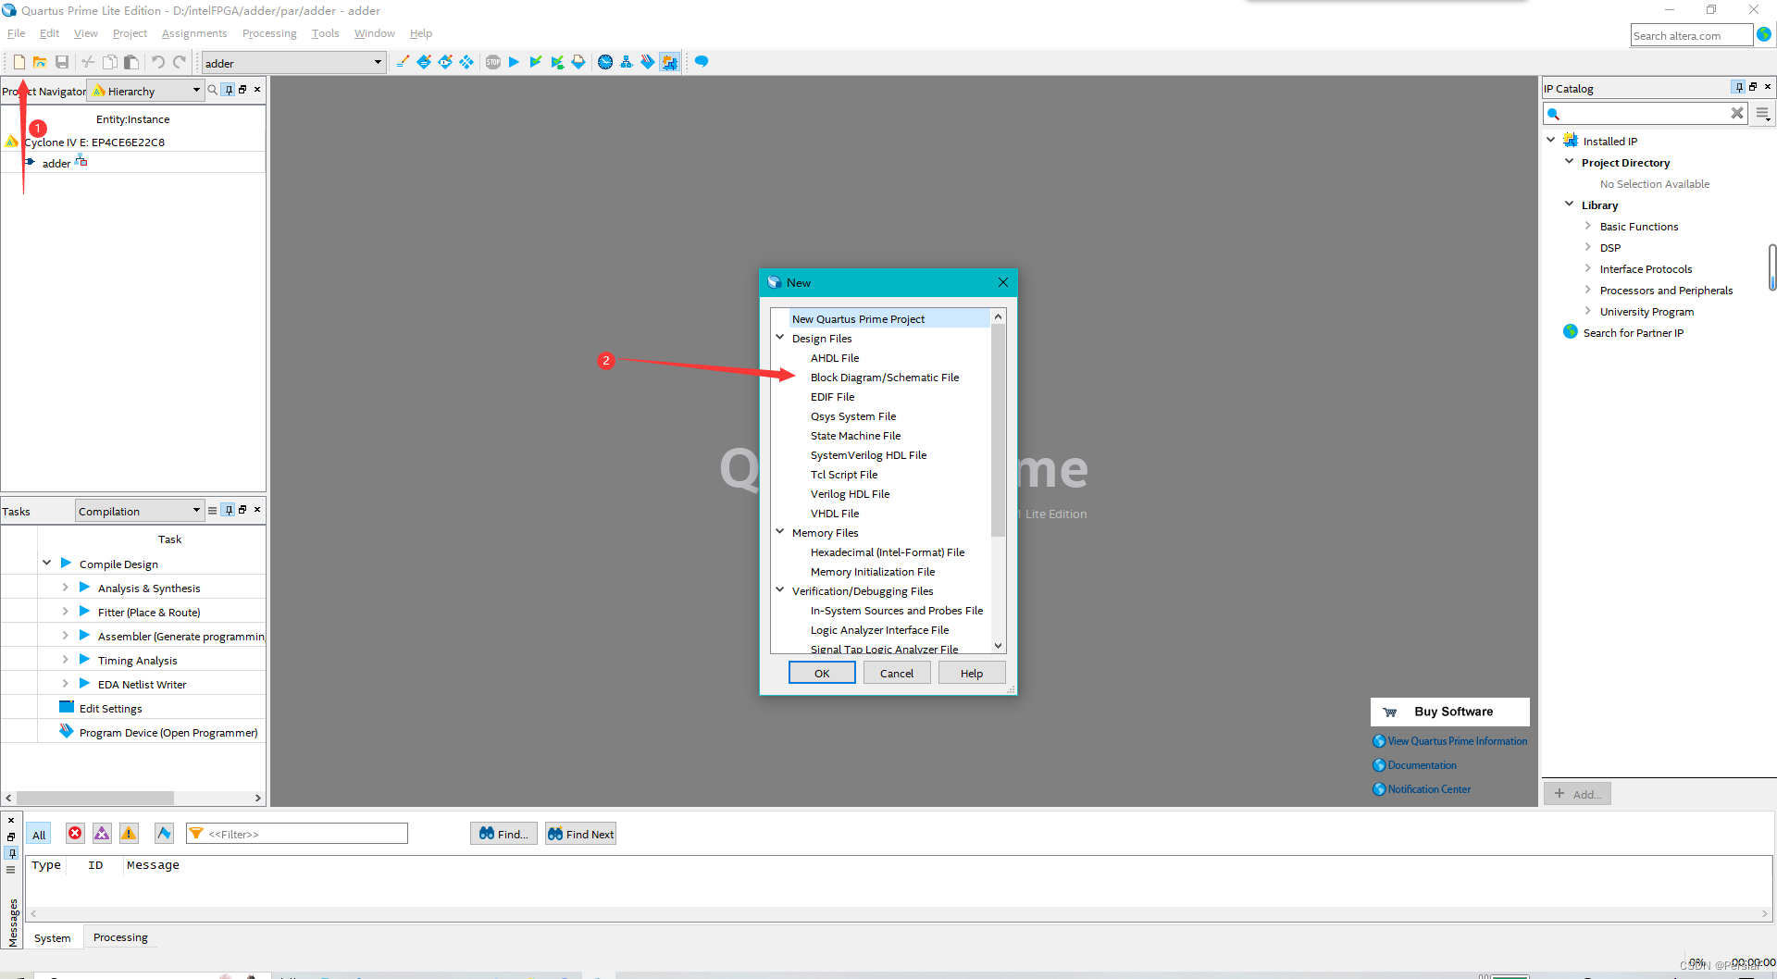Expand Analysis & Synthesis task
This screenshot has height=979, width=1777.
point(65,588)
